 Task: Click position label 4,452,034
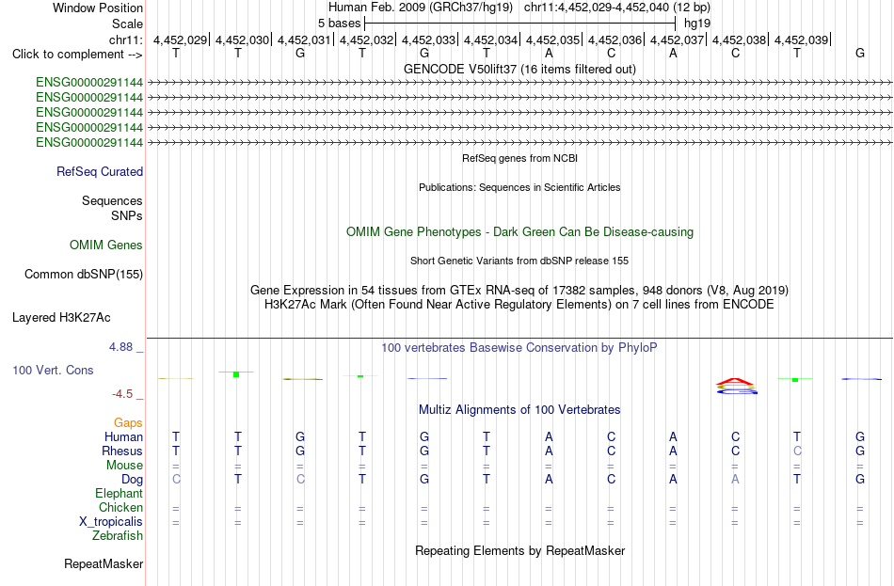point(491,40)
